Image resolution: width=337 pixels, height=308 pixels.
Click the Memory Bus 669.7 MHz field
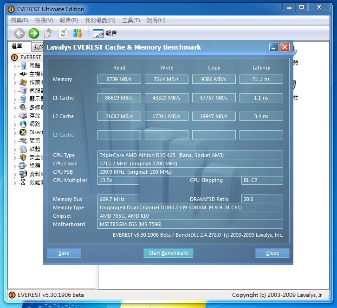click(x=118, y=199)
